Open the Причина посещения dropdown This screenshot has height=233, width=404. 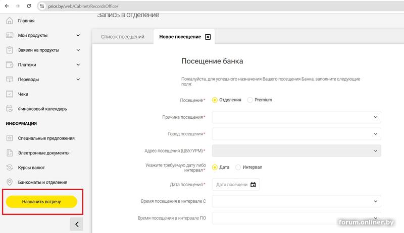[x=296, y=117]
